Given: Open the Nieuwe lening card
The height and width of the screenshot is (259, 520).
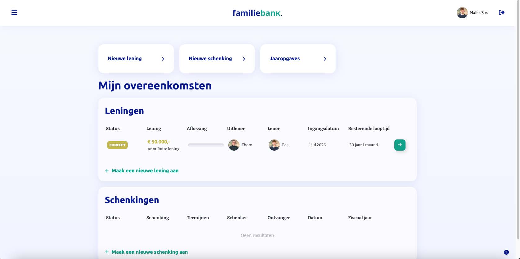Looking at the screenshot, I should coord(136,59).
